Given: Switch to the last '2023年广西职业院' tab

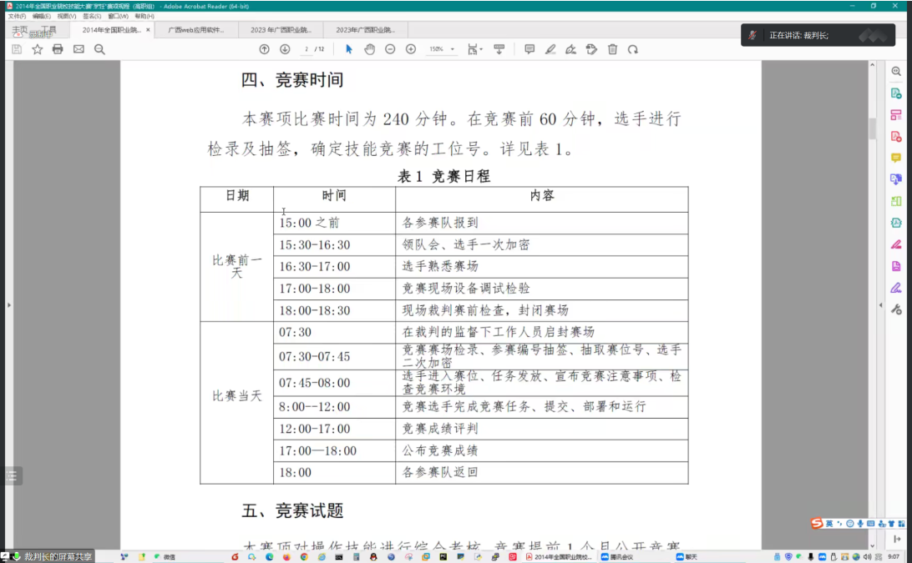Looking at the screenshot, I should pos(365,30).
